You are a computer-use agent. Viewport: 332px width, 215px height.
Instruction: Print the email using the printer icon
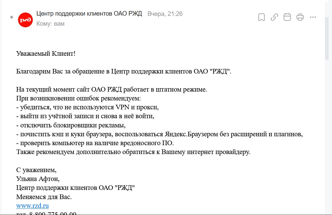point(300,17)
